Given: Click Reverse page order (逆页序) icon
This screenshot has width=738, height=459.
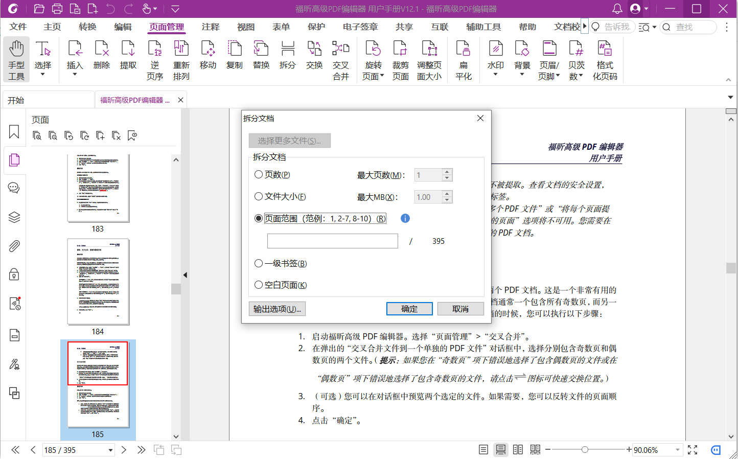Looking at the screenshot, I should click(x=155, y=60).
